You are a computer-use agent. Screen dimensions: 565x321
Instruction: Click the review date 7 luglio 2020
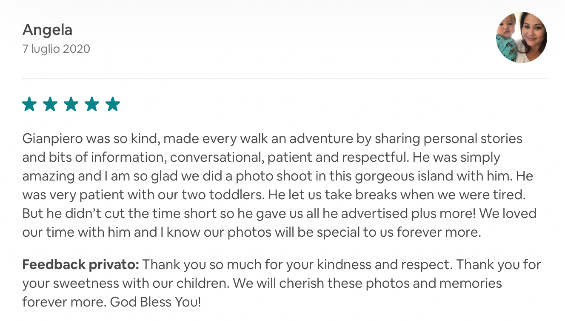[56, 49]
